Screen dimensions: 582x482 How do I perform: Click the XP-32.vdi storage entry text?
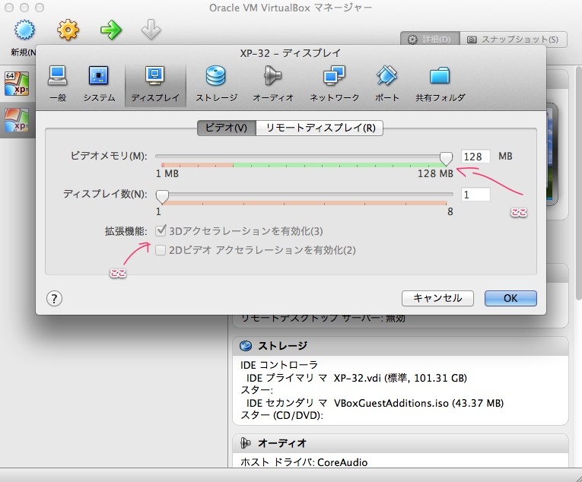(x=400, y=378)
